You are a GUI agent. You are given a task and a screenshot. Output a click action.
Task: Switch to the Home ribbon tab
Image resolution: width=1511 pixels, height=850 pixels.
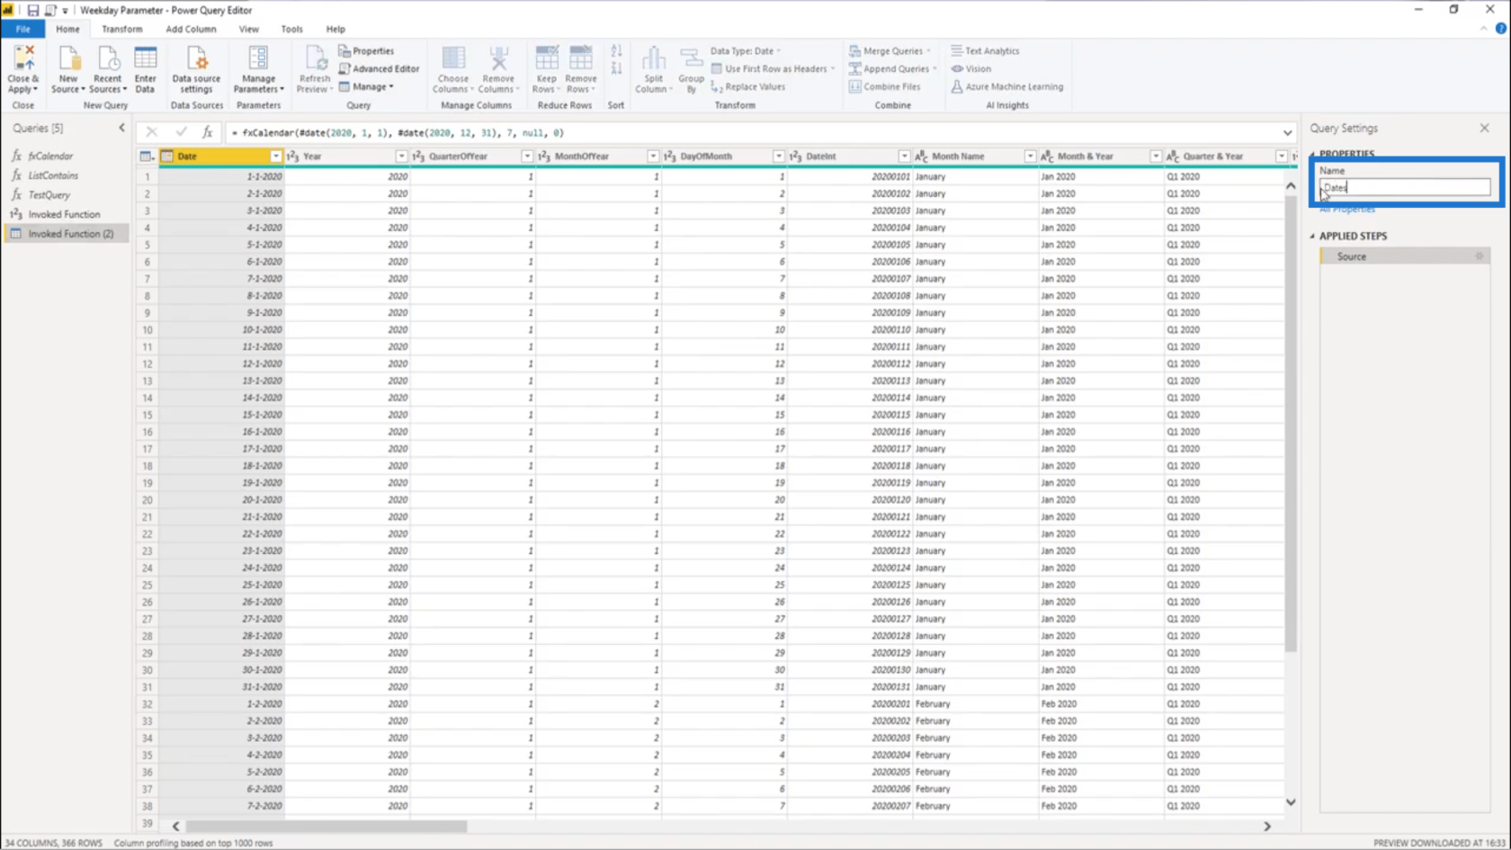tap(67, 29)
